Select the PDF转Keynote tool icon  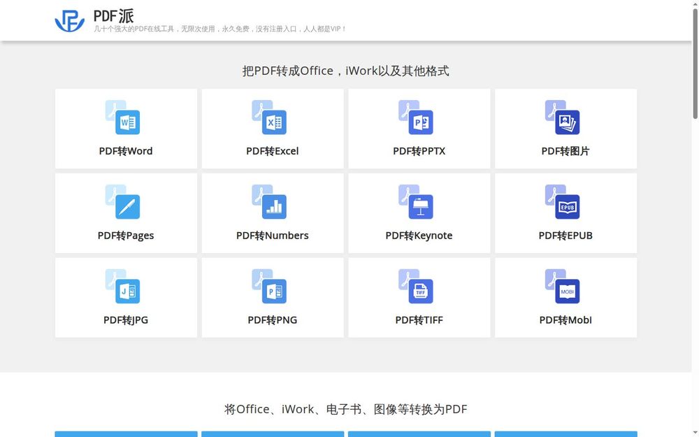pyautogui.click(x=419, y=205)
